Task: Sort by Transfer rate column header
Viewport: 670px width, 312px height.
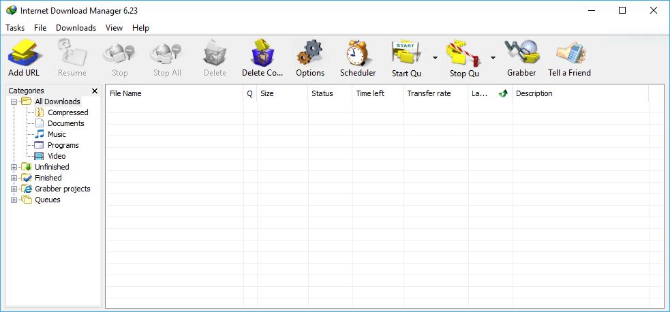Action: (436, 93)
